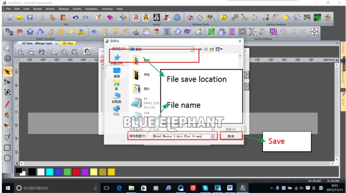Click the Previous View zoom icon
The image size is (346, 193).
(x=42, y=52)
